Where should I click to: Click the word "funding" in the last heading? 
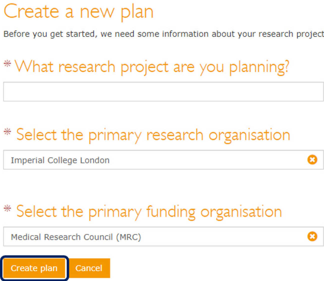(x=171, y=212)
